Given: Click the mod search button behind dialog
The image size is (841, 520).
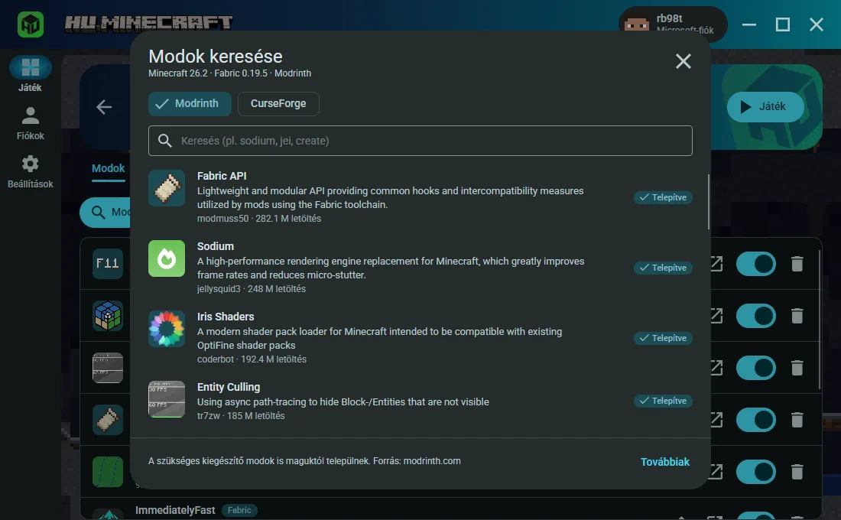Looking at the screenshot, I should (106, 213).
